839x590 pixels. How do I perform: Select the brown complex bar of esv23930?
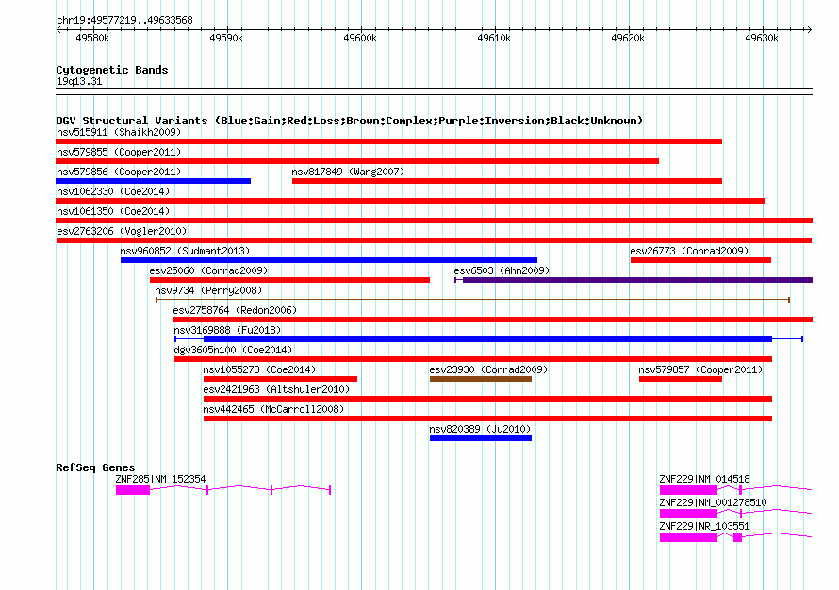tap(481, 379)
